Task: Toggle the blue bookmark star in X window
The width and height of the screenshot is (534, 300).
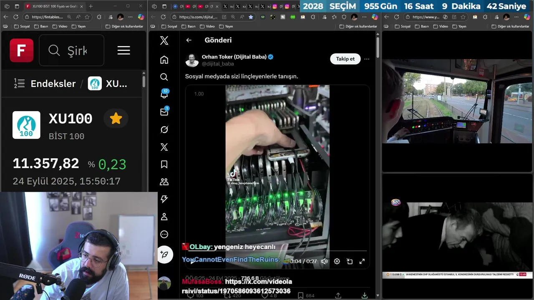Action: (251, 17)
